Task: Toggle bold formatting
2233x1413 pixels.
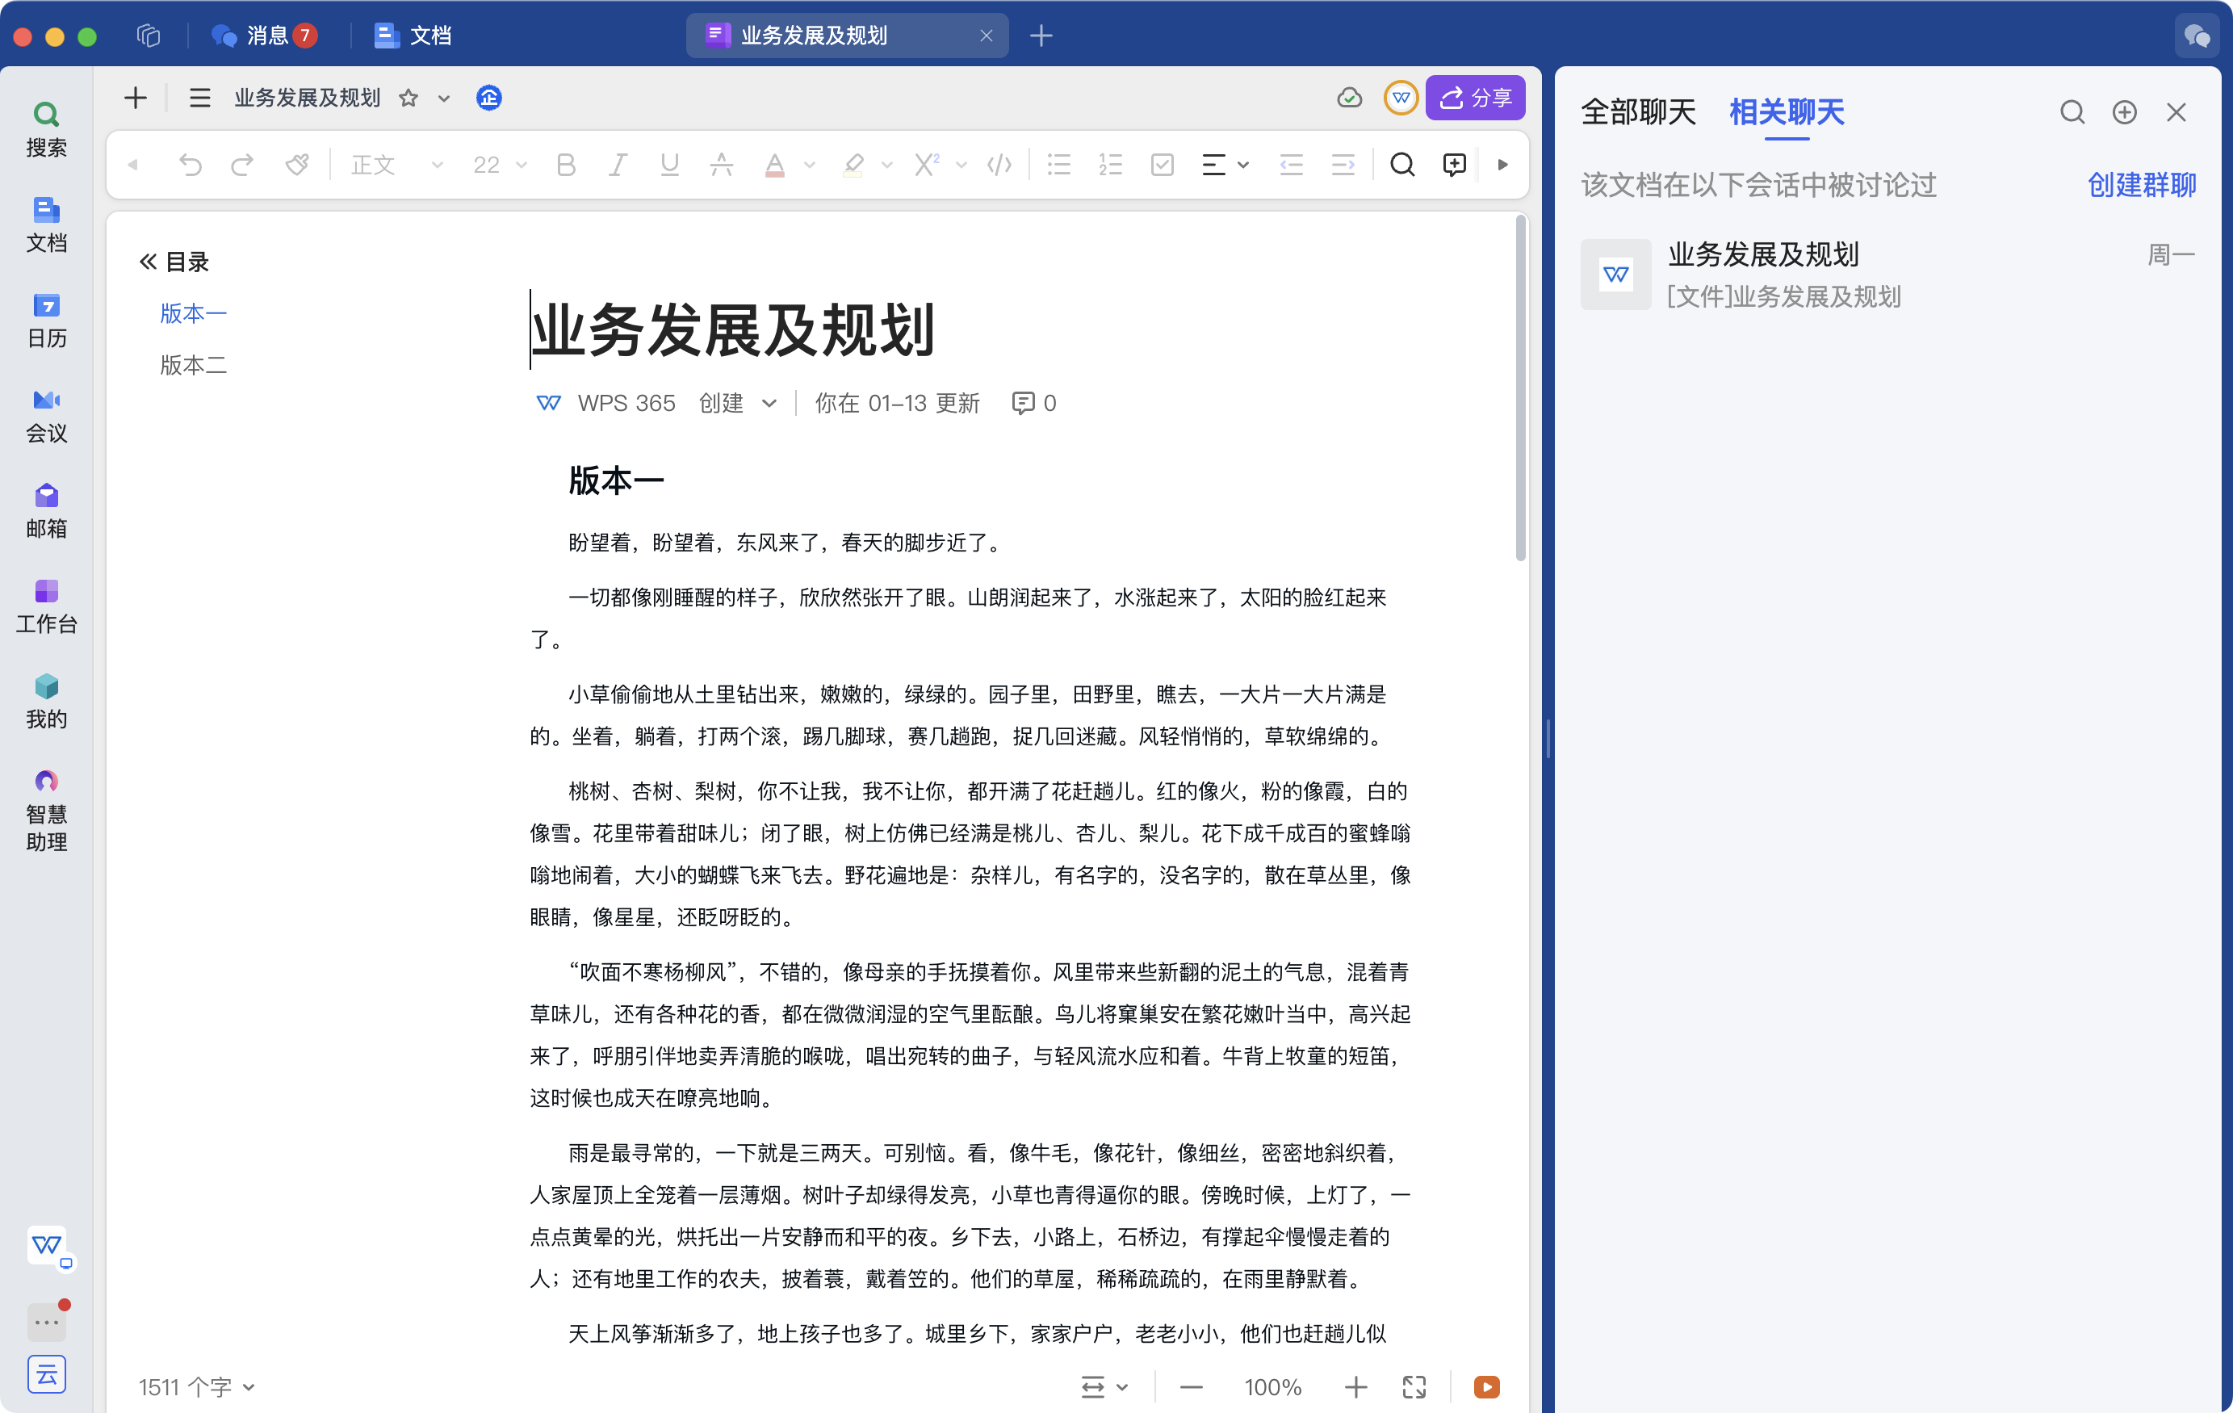Action: [x=566, y=166]
